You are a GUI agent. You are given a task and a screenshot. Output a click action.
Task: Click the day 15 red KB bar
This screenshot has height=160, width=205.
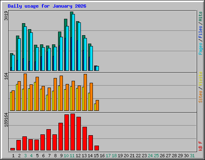pos(96,148)
